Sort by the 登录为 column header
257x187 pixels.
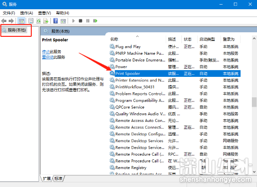pyautogui.click(x=231, y=39)
